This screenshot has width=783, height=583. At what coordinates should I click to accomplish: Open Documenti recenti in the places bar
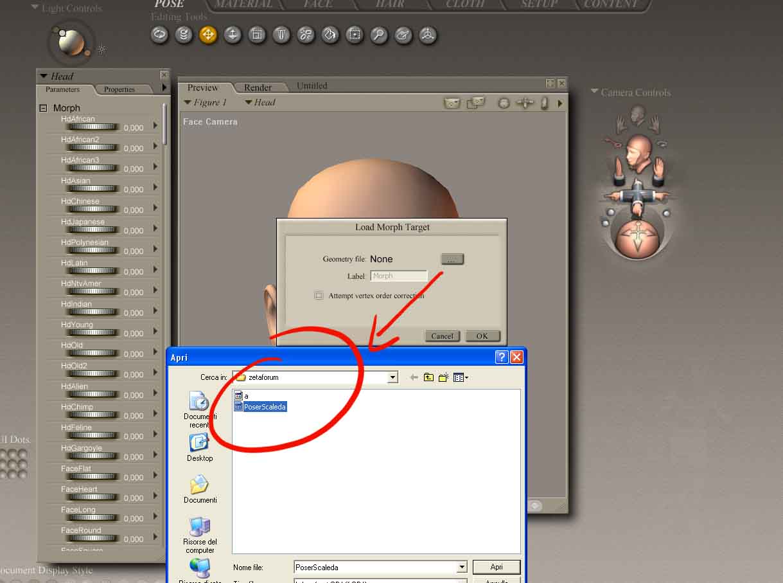tap(200, 411)
